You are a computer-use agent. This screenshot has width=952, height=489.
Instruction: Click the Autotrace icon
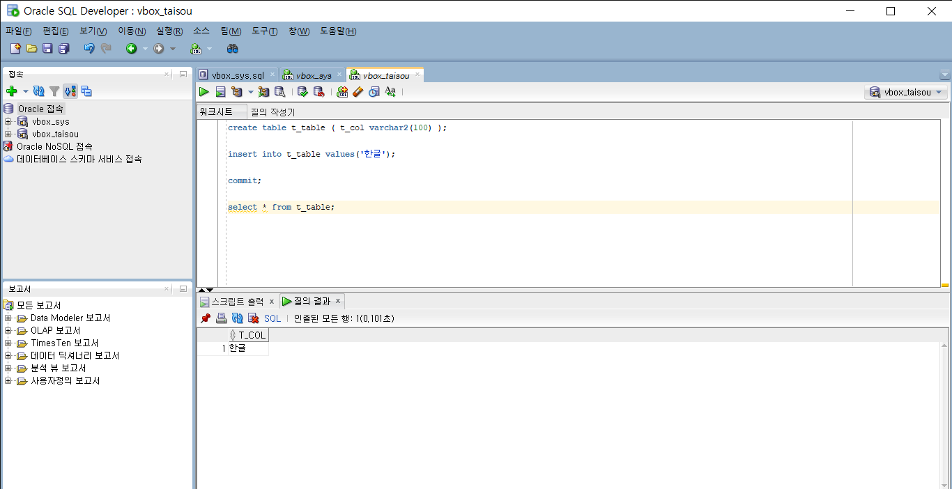[263, 92]
